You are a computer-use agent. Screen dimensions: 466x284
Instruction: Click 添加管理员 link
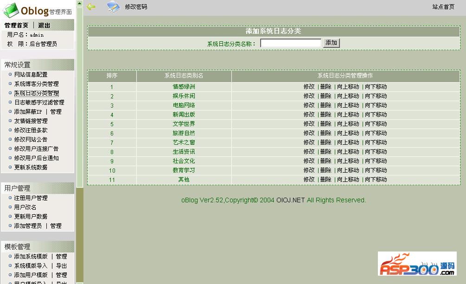[28, 226]
